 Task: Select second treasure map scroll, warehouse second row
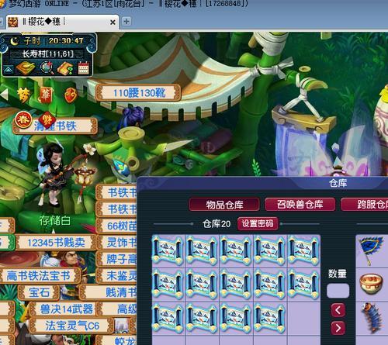202,285
